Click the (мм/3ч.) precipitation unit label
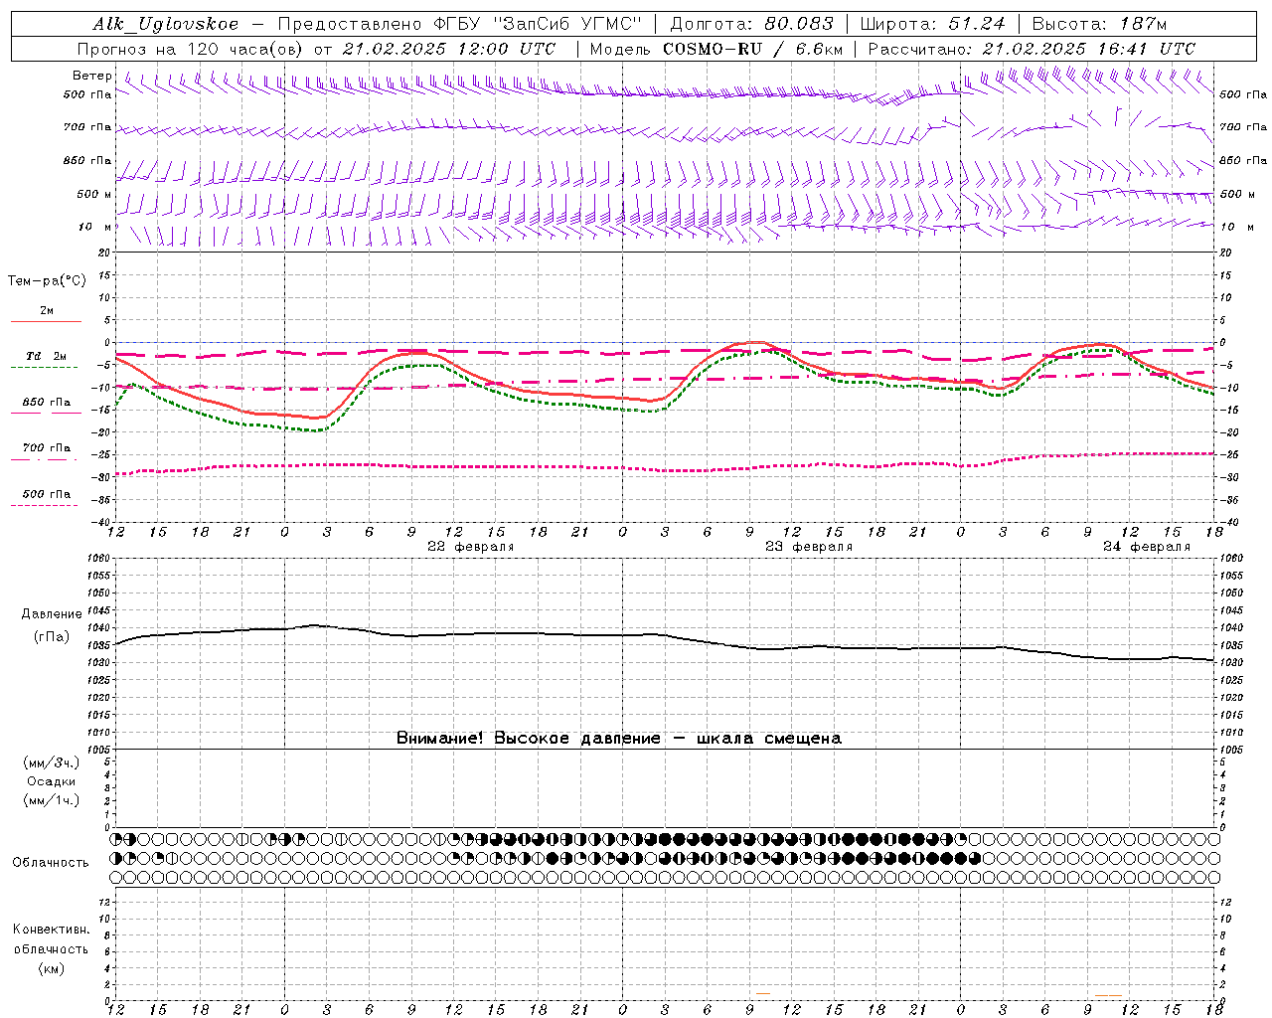The height and width of the screenshot is (1018, 1272). coord(52,763)
